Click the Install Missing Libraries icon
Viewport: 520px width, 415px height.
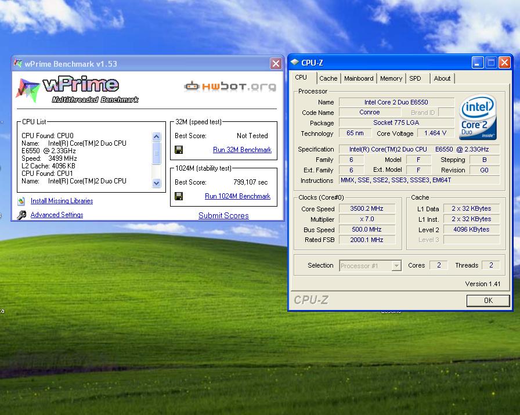21,201
